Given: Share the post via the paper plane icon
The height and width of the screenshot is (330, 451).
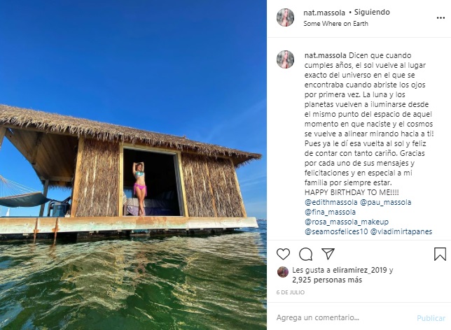Looking at the screenshot, I should (328, 254).
